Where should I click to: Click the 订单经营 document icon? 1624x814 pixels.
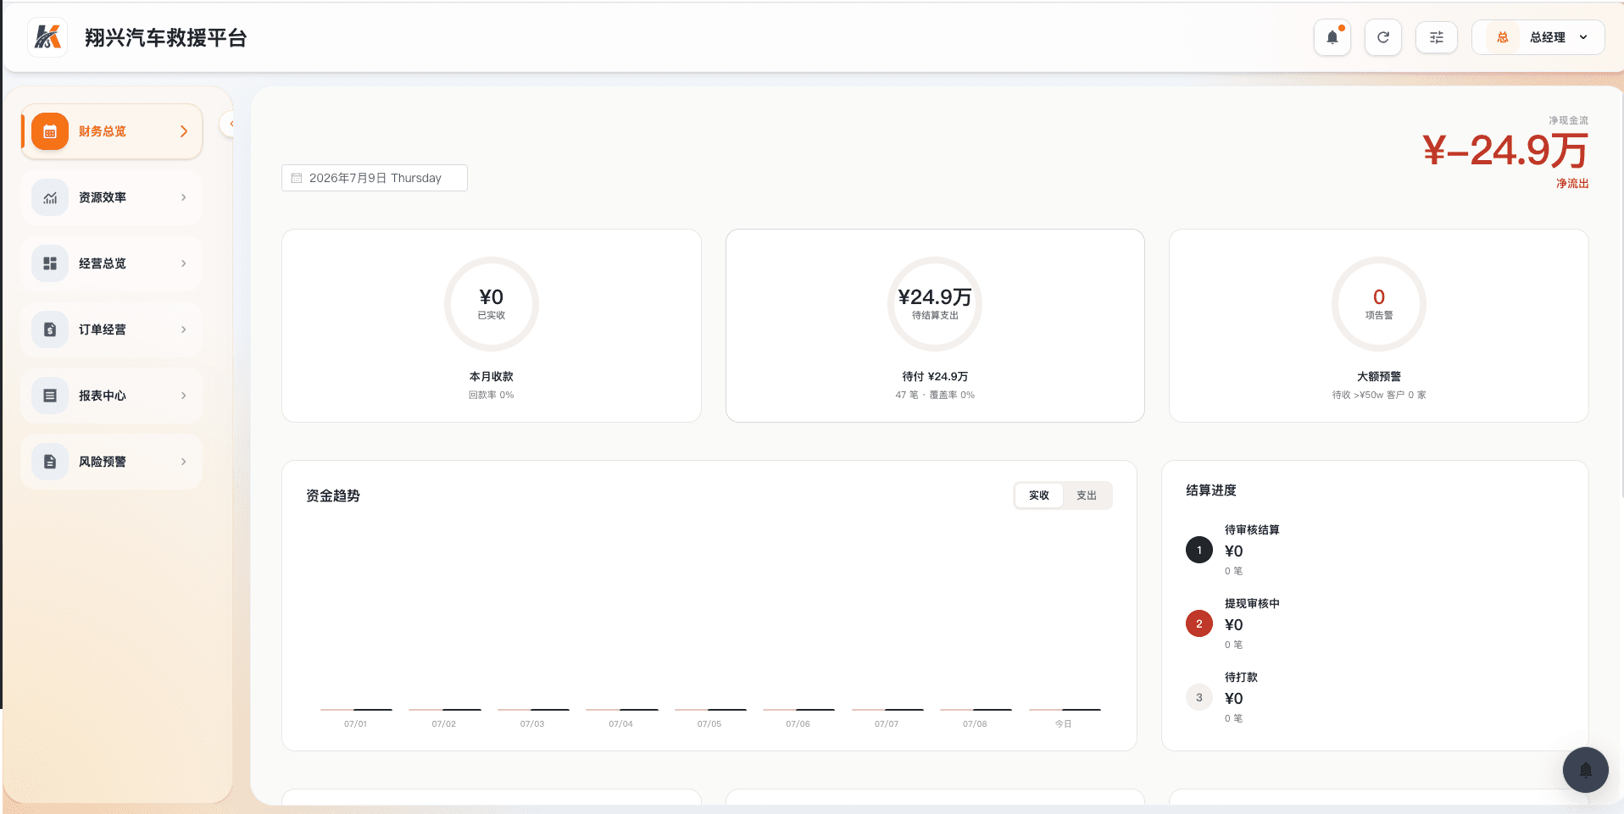pos(50,329)
